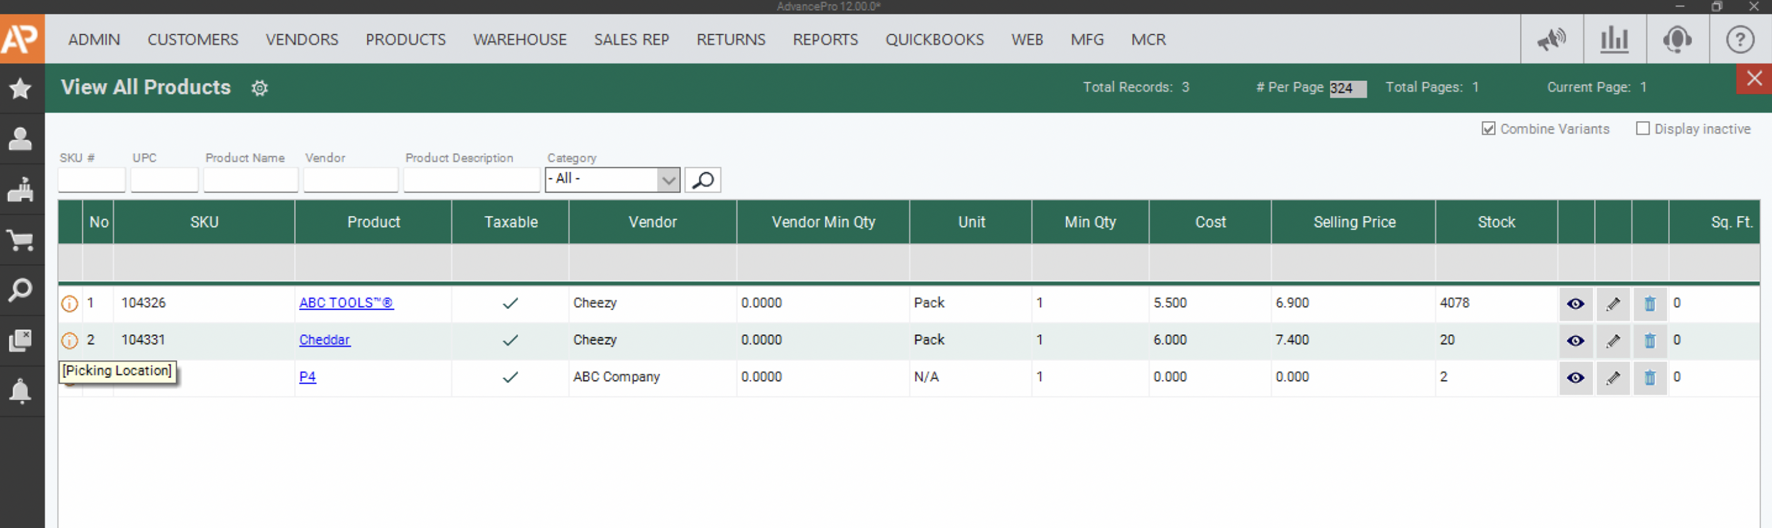Open the Cheddar product link
Viewport: 1772px width, 528px height.
click(x=324, y=339)
